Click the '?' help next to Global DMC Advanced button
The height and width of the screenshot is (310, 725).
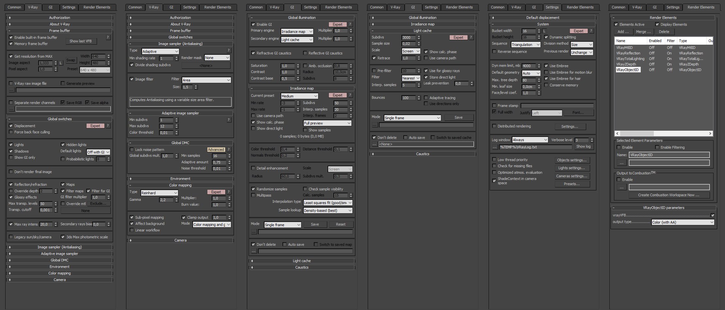(x=229, y=150)
